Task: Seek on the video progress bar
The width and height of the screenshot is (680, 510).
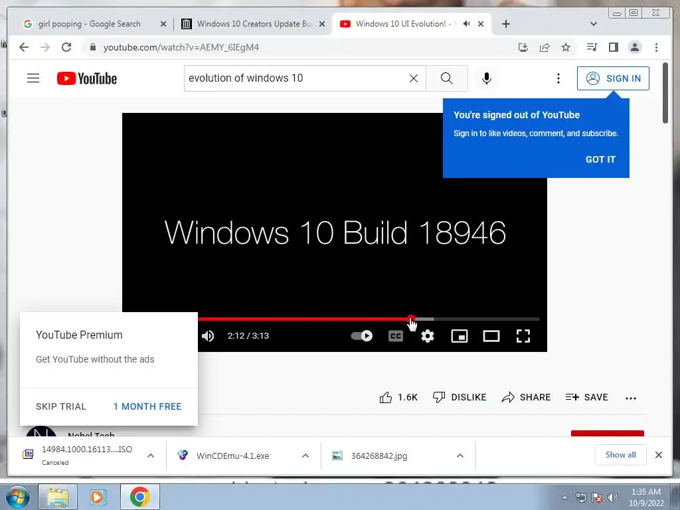Action: click(x=369, y=319)
